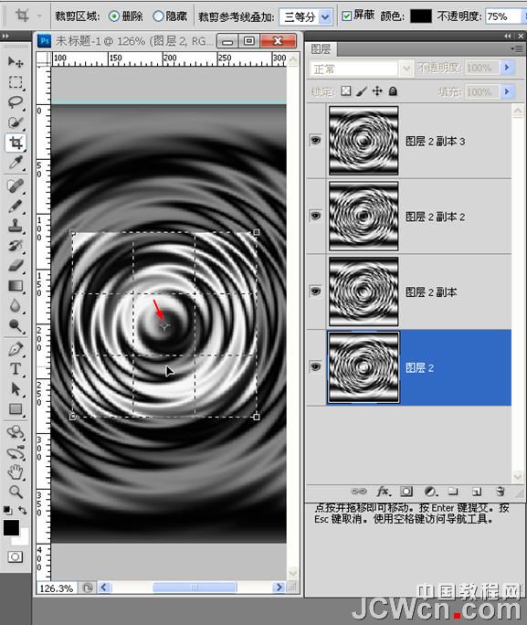Viewport: 527px width, 625px height.
Task: Delete layer with trash icon
Action: pos(501,492)
